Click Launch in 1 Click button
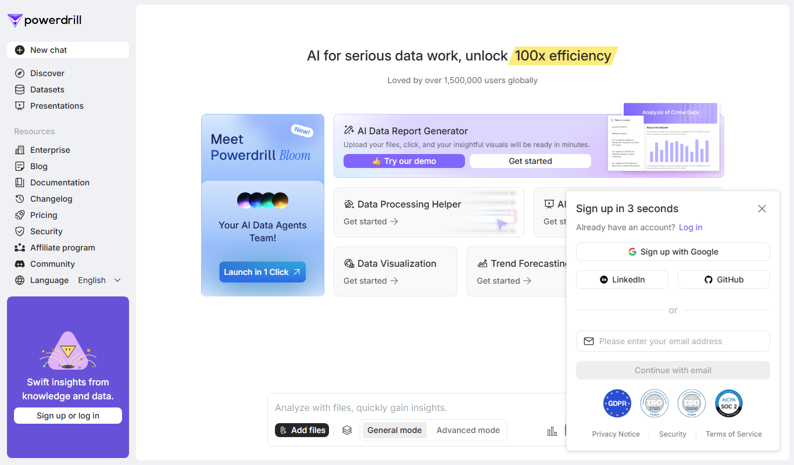 pos(262,272)
